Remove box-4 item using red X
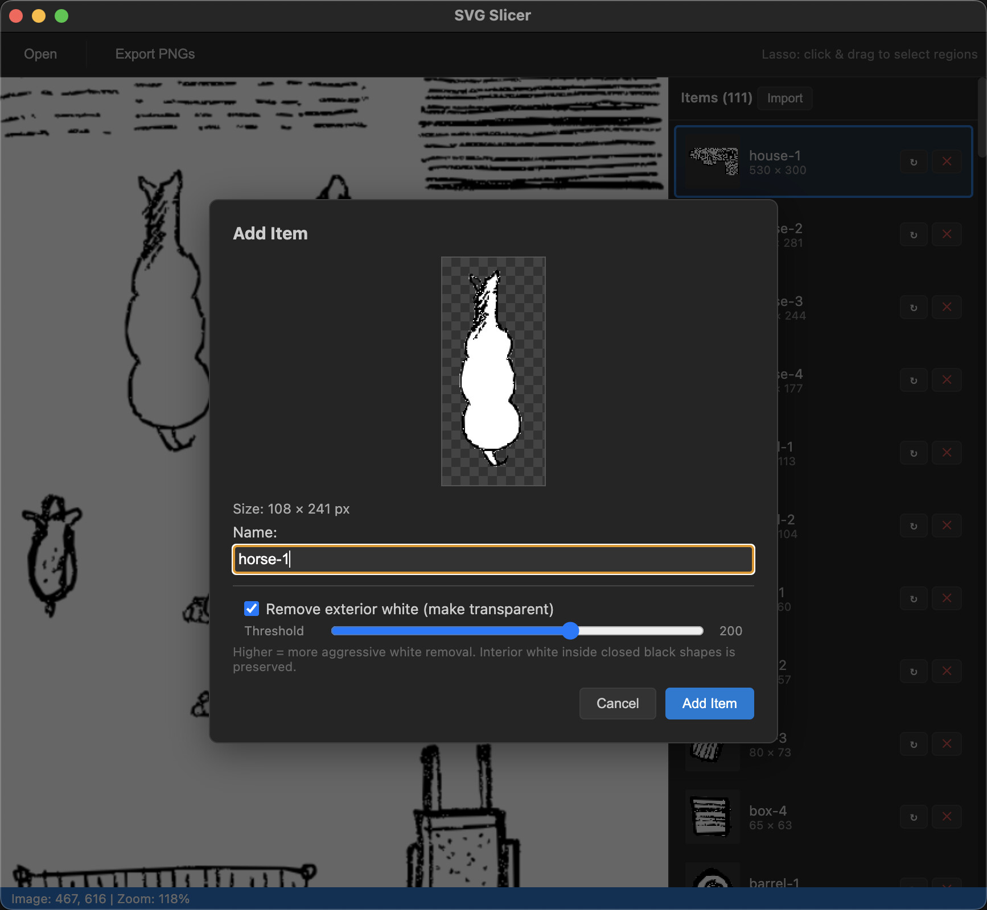The height and width of the screenshot is (910, 987). (x=947, y=817)
